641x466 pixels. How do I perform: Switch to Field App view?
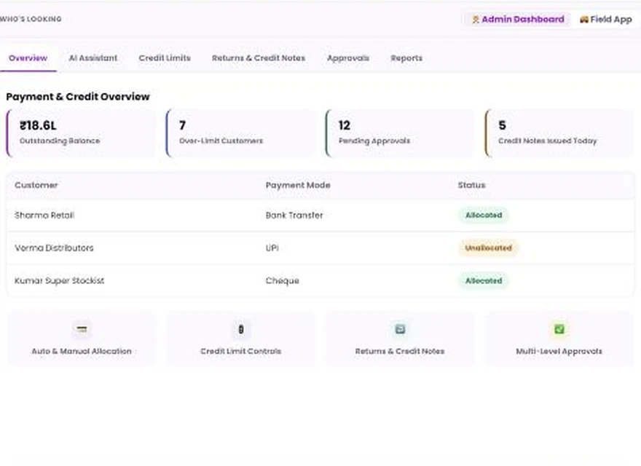point(605,19)
